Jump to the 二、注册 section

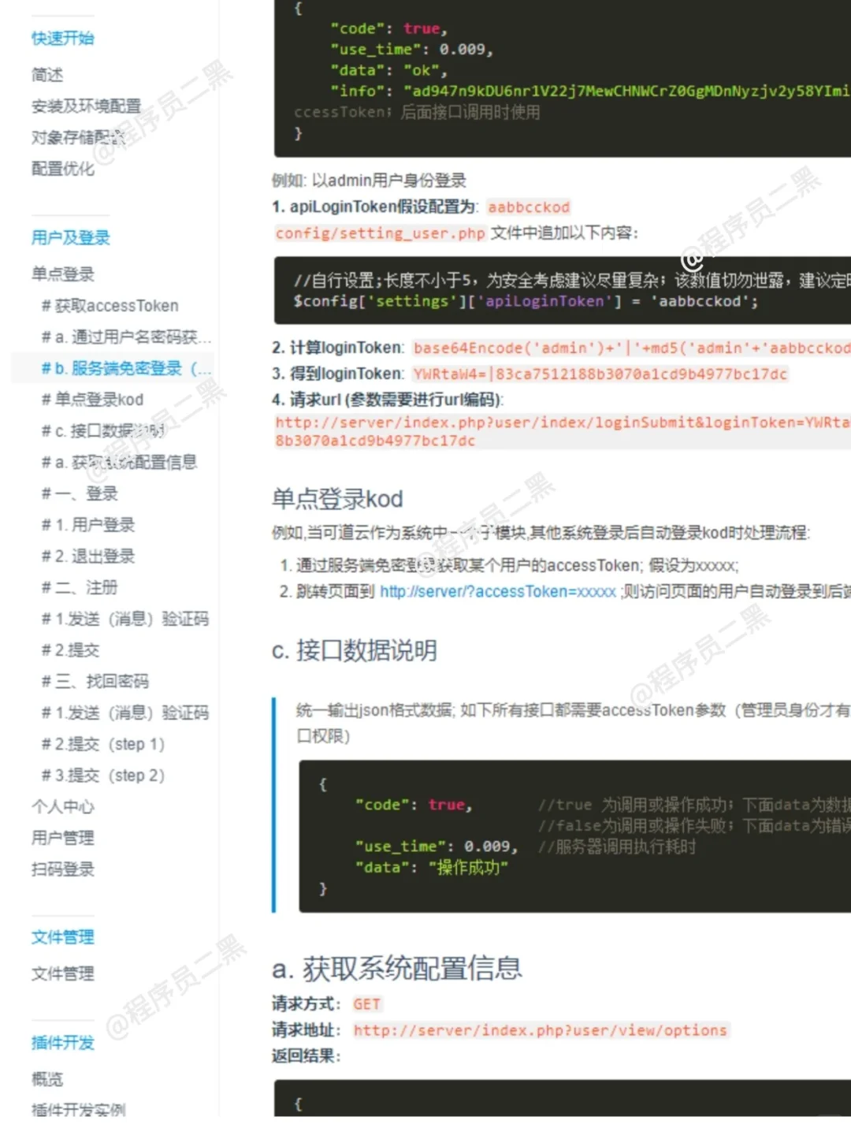[81, 587]
